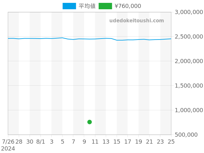Toggle the 平均値 legend label
Image resolution: width=204 pixels, height=153 pixels.
[x=87, y=6]
